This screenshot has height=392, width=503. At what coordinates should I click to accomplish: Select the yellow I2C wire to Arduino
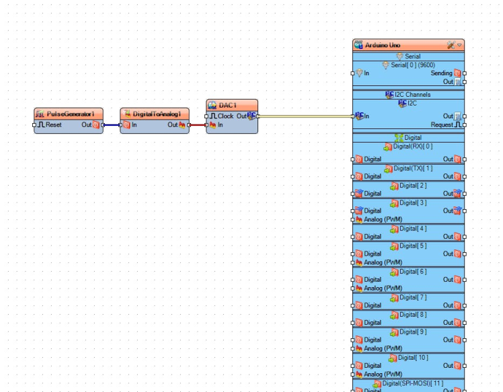click(305, 116)
